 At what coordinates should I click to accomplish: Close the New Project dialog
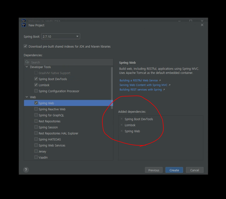202,25
